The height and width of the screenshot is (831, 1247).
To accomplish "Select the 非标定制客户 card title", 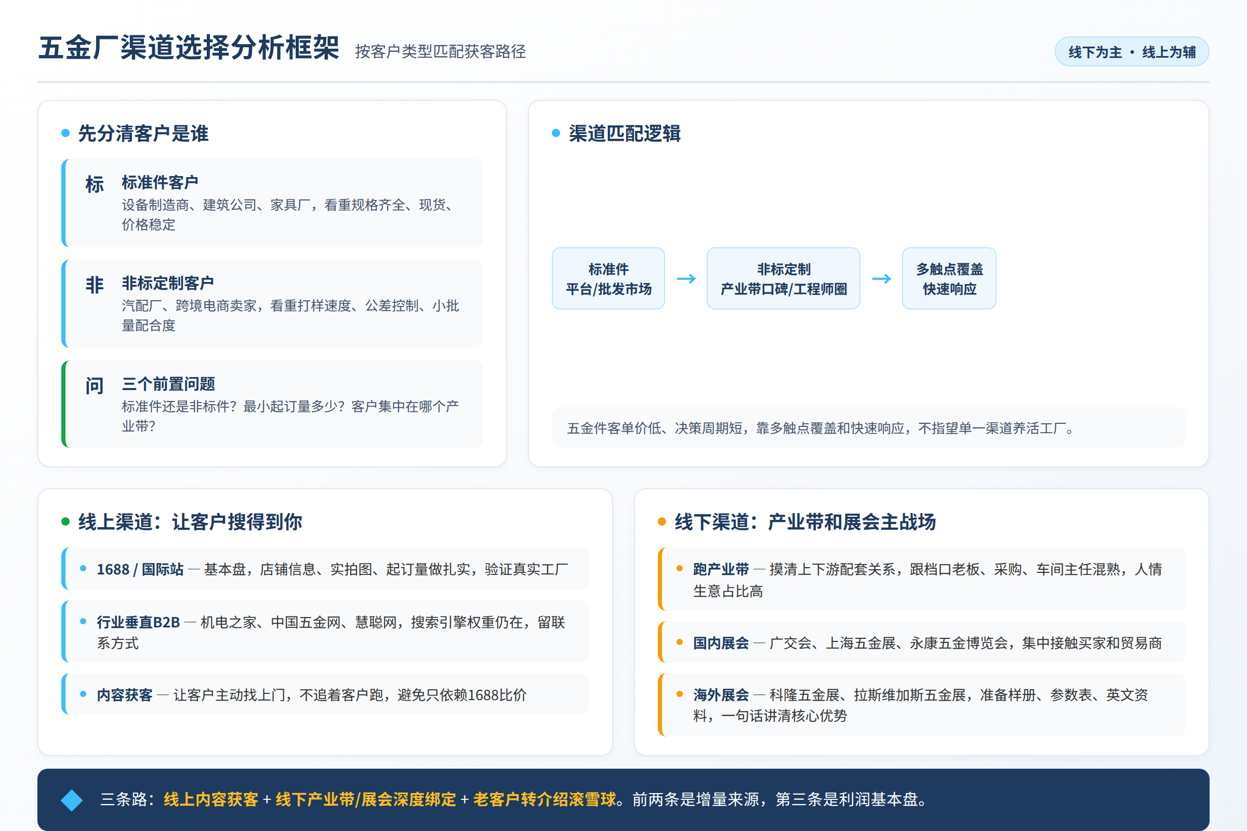I will [x=167, y=283].
